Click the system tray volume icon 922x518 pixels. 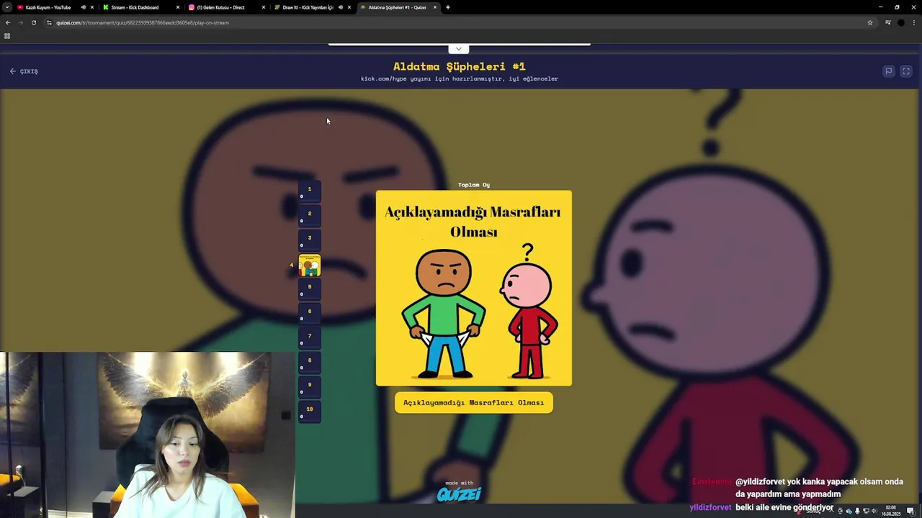click(x=874, y=511)
